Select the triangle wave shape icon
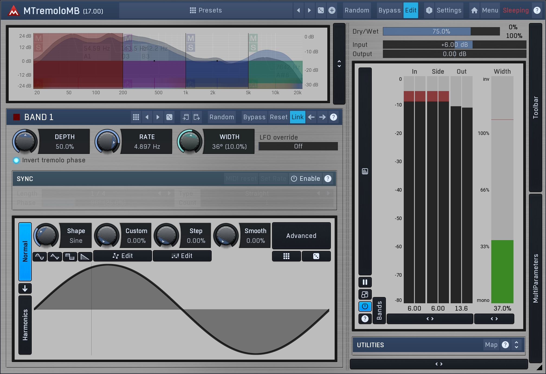This screenshot has width=546, height=374. tap(55, 256)
